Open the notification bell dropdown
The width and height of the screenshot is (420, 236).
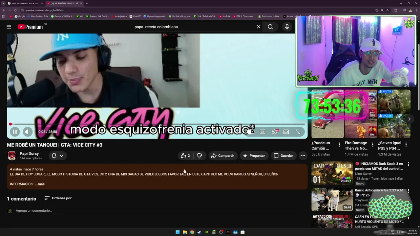point(57,156)
